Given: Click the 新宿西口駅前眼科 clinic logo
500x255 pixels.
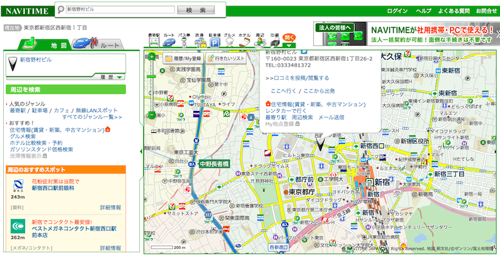Looking at the screenshot, I should tap(17, 185).
